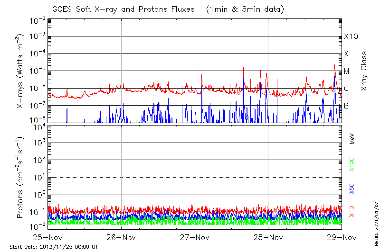The height and width of the screenshot is (251, 380).
Task: Click the red ≥10 proton legend label
Action: pyautogui.click(x=352, y=212)
